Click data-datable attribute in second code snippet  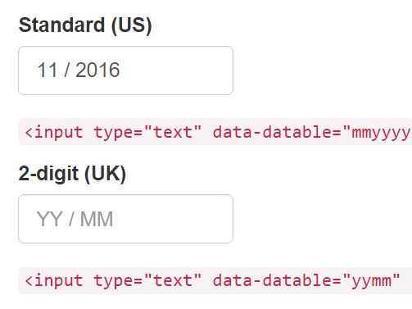pyautogui.click(x=274, y=280)
